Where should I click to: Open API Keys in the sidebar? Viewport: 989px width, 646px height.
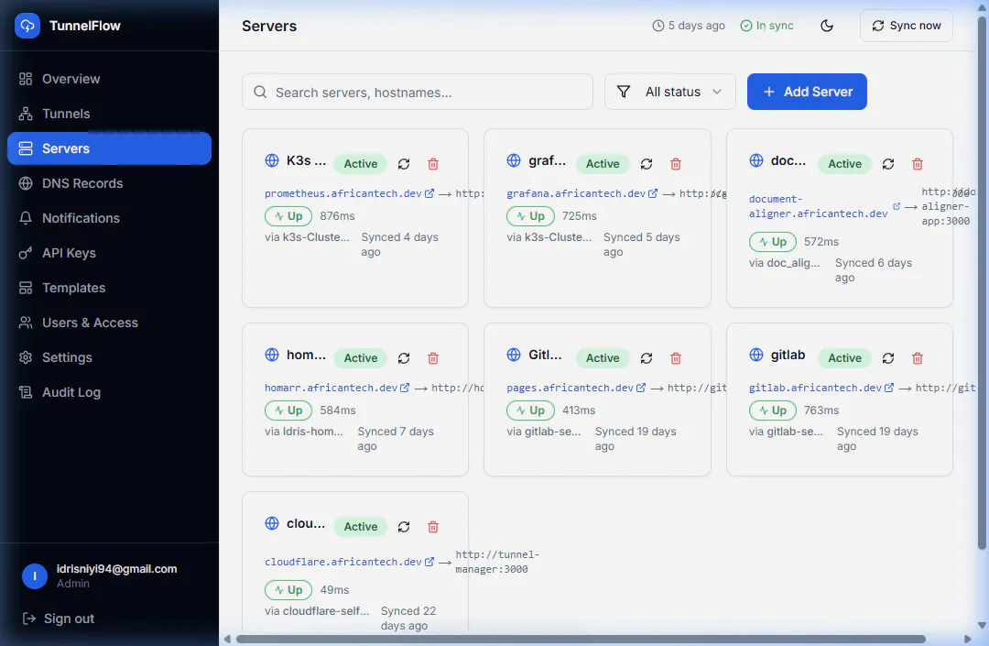[x=109, y=253]
